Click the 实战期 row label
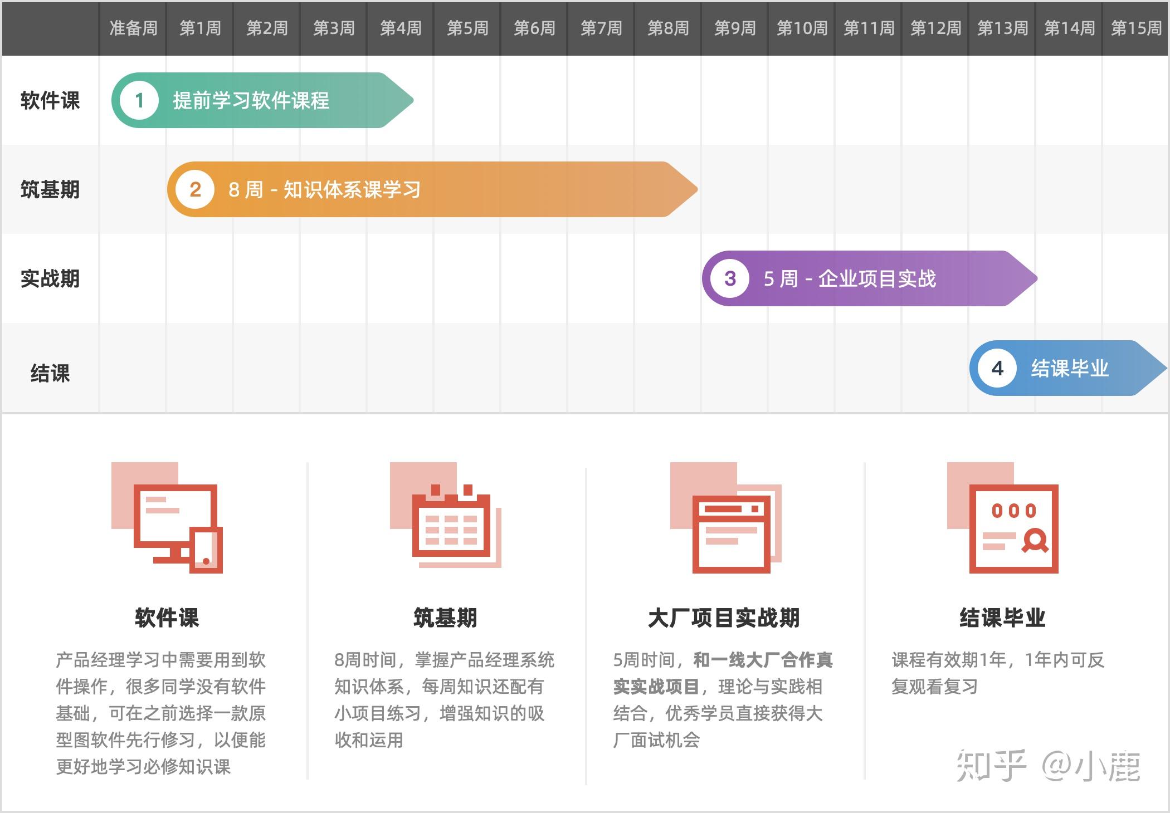This screenshot has width=1170, height=813. [50, 279]
